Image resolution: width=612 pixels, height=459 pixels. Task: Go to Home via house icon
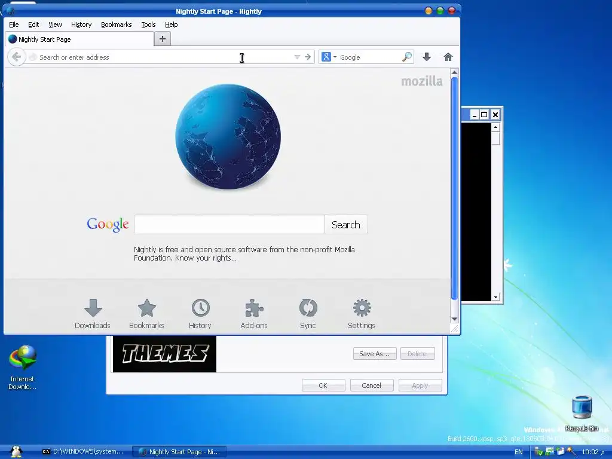tap(448, 57)
